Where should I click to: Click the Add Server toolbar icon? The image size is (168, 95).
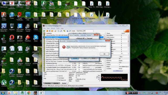[x=47, y=31]
